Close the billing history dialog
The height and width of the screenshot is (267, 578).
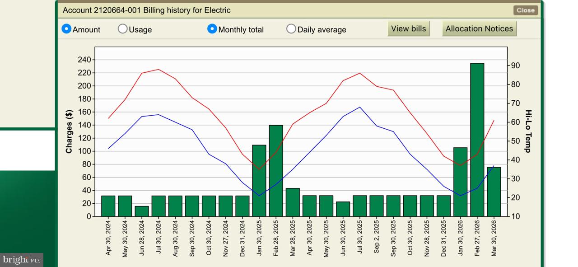pyautogui.click(x=525, y=10)
